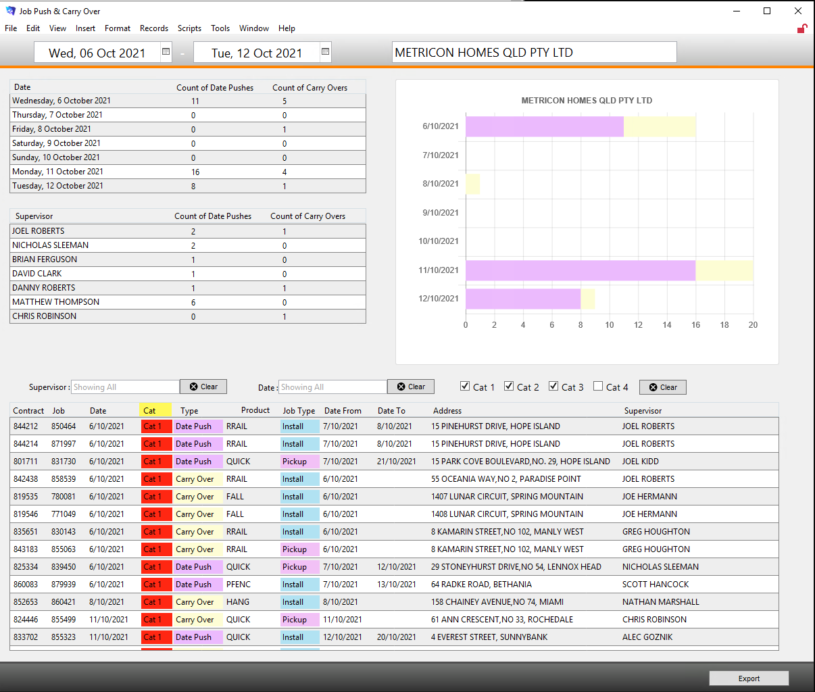Open the Tools menu
The height and width of the screenshot is (692, 815).
(220, 28)
